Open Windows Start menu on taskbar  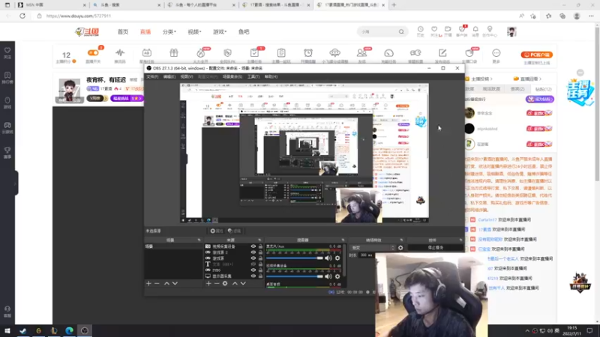(7, 331)
